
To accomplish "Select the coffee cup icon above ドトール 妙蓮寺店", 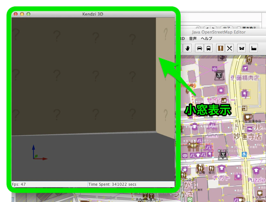I will tap(247, 117).
